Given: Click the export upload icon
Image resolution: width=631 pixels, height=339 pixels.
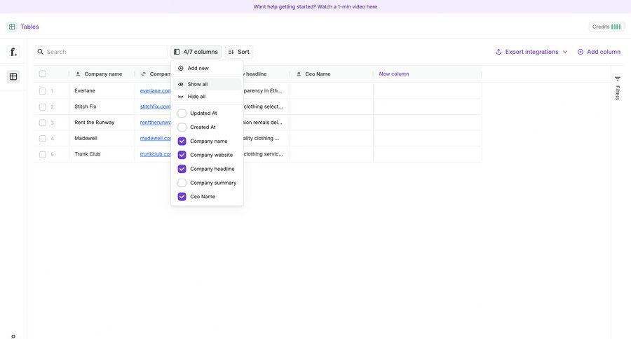Looking at the screenshot, I should tap(498, 51).
